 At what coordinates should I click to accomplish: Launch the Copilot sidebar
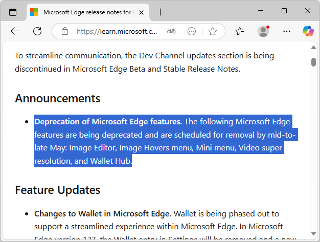coord(307,31)
